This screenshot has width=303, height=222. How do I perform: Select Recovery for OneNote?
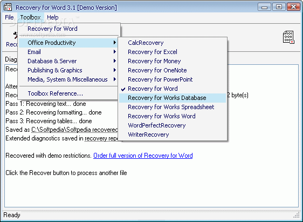tap(173, 70)
